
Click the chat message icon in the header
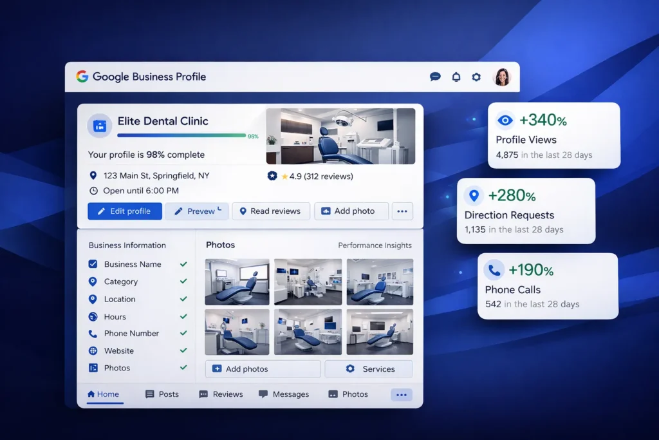click(435, 76)
